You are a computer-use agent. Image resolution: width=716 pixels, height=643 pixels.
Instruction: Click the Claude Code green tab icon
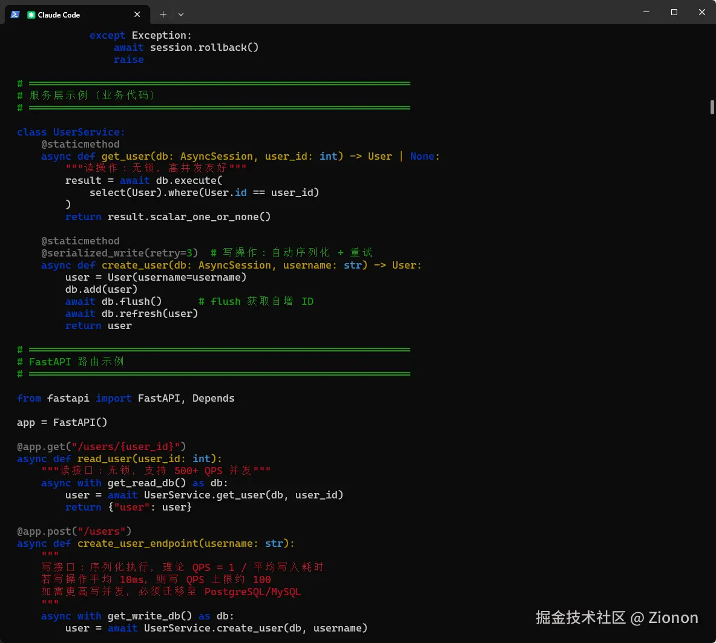point(31,15)
